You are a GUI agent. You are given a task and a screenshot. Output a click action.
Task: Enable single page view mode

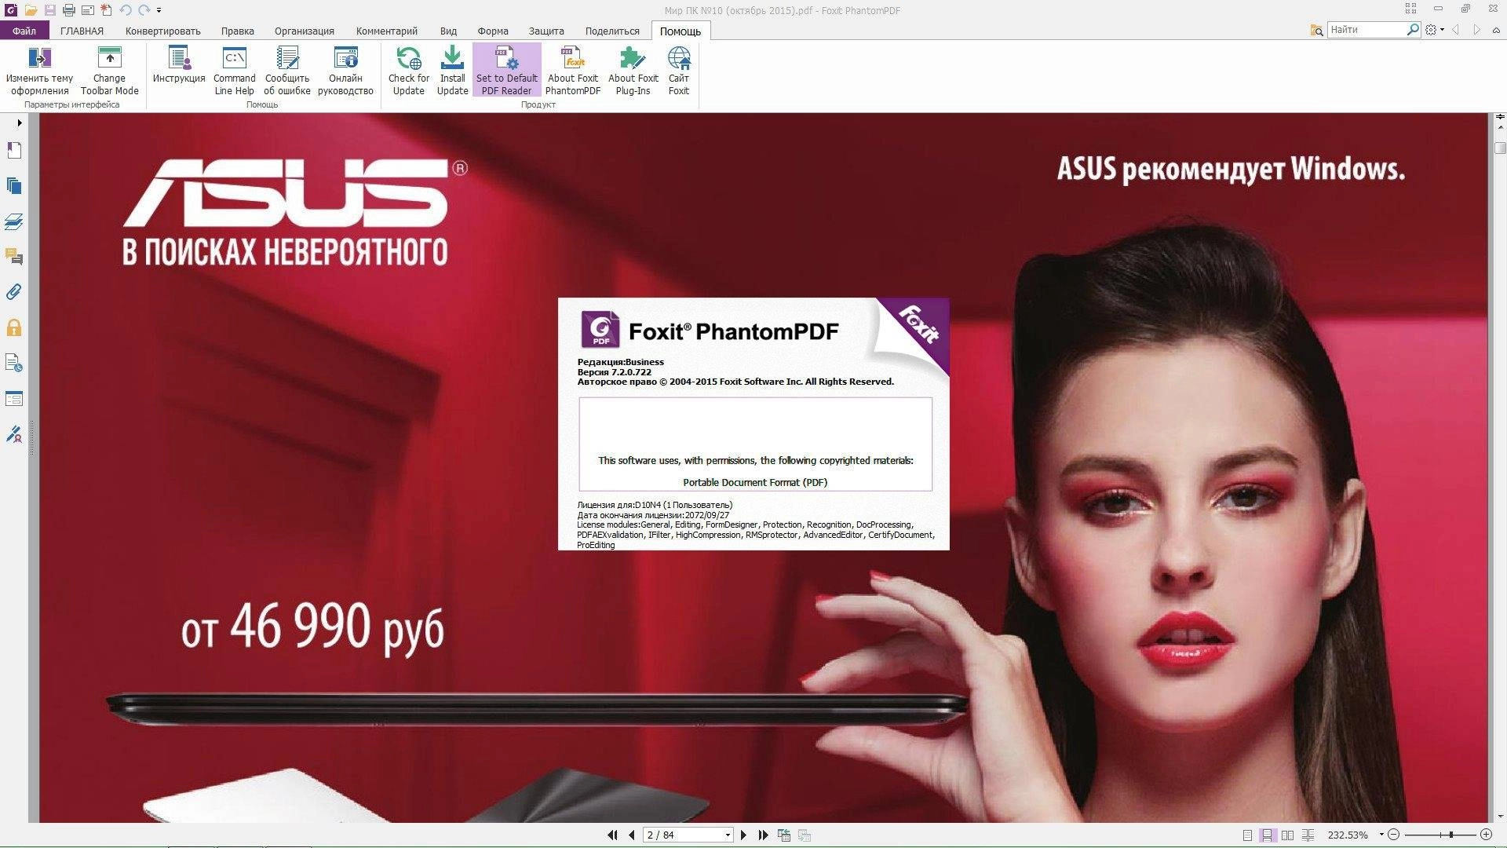pos(1247,835)
